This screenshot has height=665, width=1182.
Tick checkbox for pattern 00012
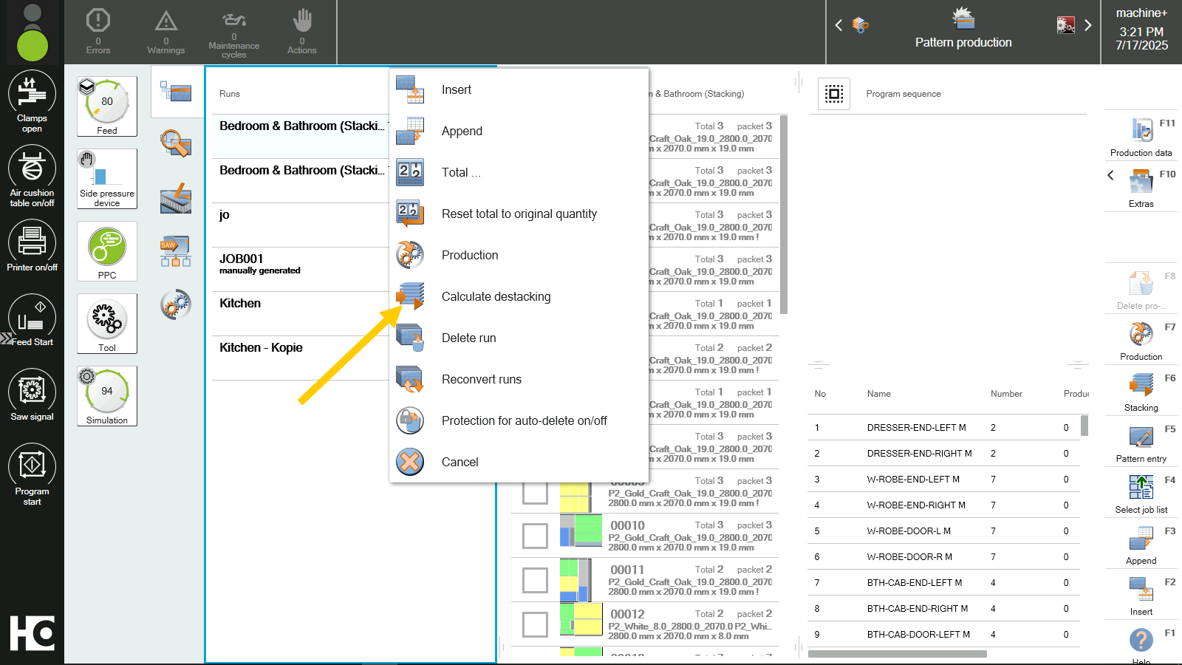pos(535,624)
